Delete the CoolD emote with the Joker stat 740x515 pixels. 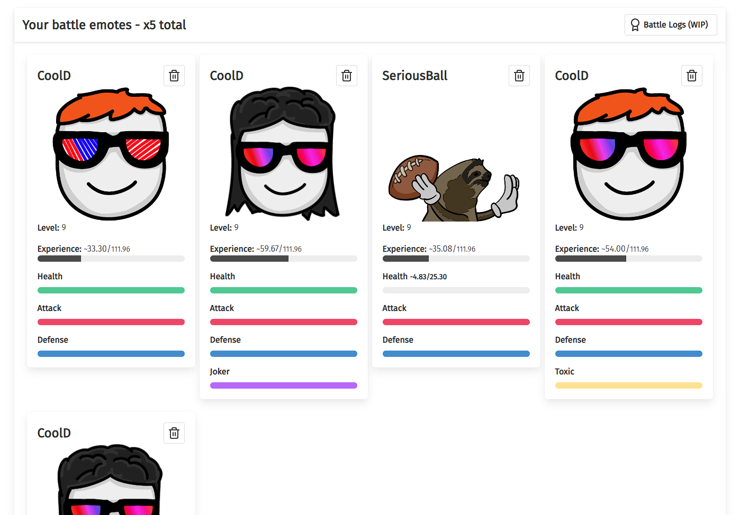tap(347, 76)
